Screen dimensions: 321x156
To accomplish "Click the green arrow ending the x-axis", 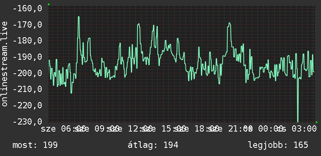I will point(317,122).
